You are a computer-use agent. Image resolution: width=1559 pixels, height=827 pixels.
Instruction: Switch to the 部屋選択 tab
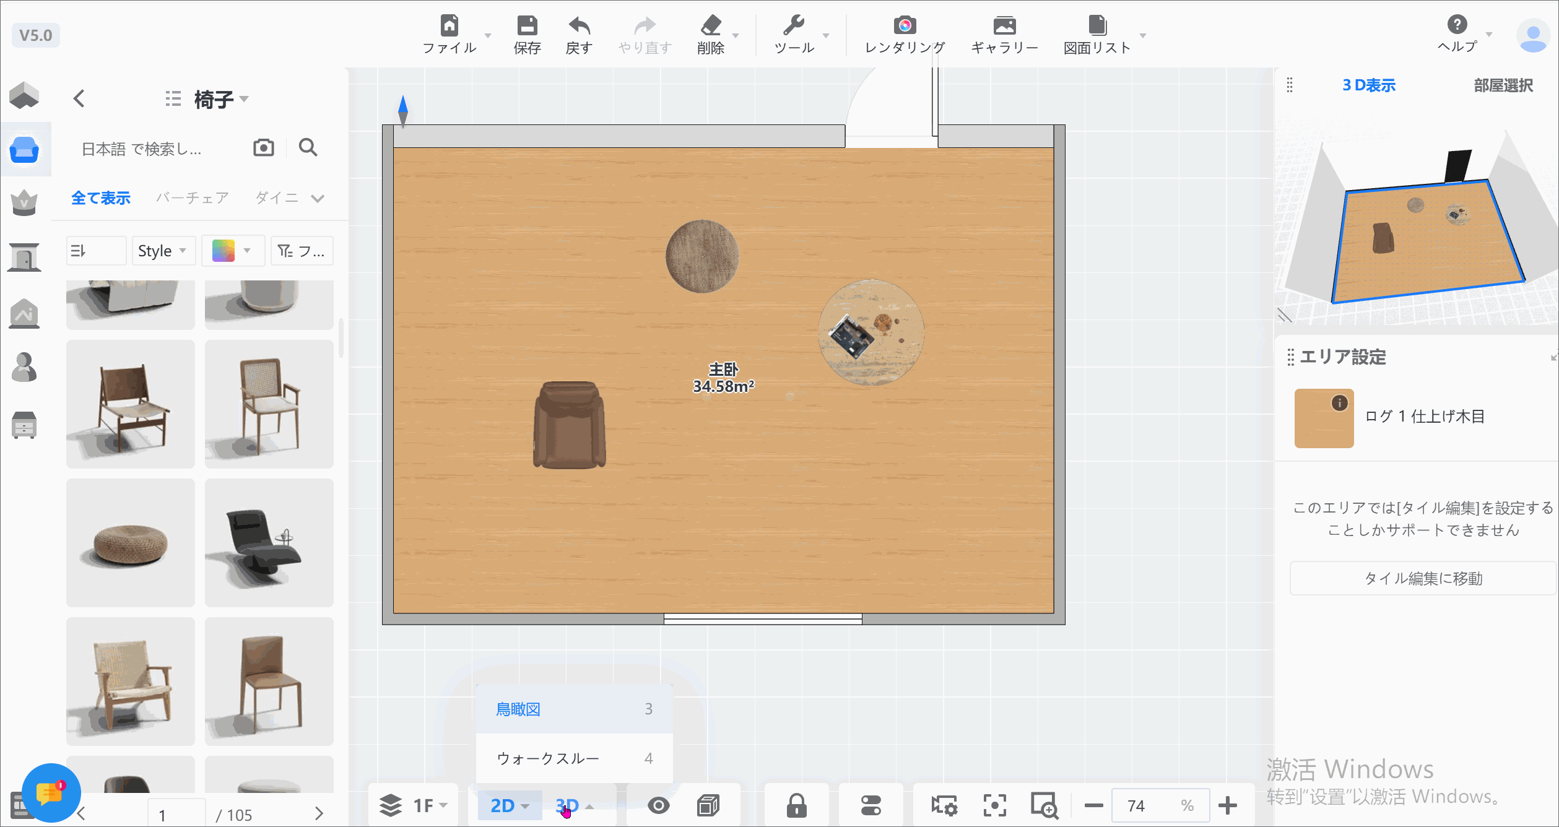click(x=1503, y=85)
